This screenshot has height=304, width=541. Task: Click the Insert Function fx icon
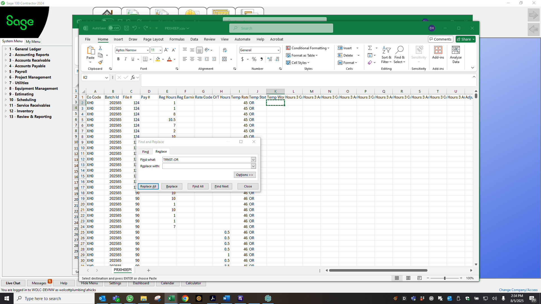133,77
